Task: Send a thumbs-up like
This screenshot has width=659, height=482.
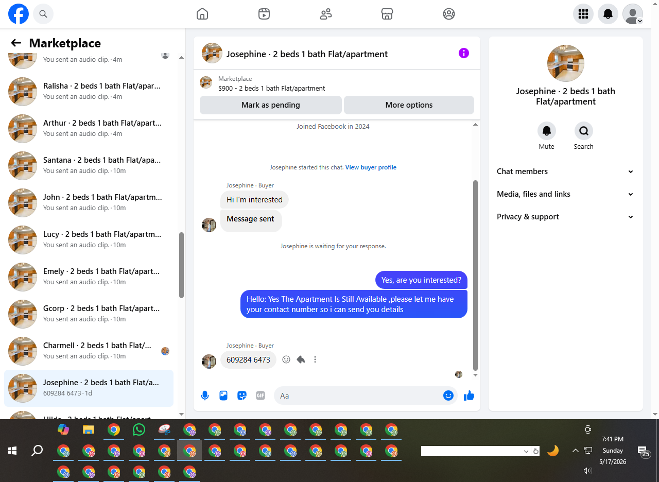Action: (469, 395)
